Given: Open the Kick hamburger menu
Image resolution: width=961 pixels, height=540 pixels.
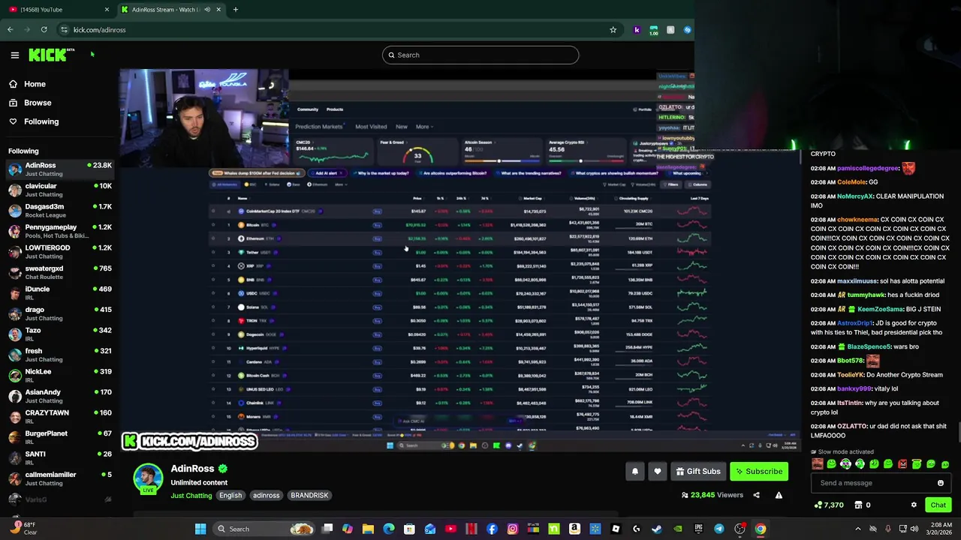Looking at the screenshot, I should pos(14,55).
